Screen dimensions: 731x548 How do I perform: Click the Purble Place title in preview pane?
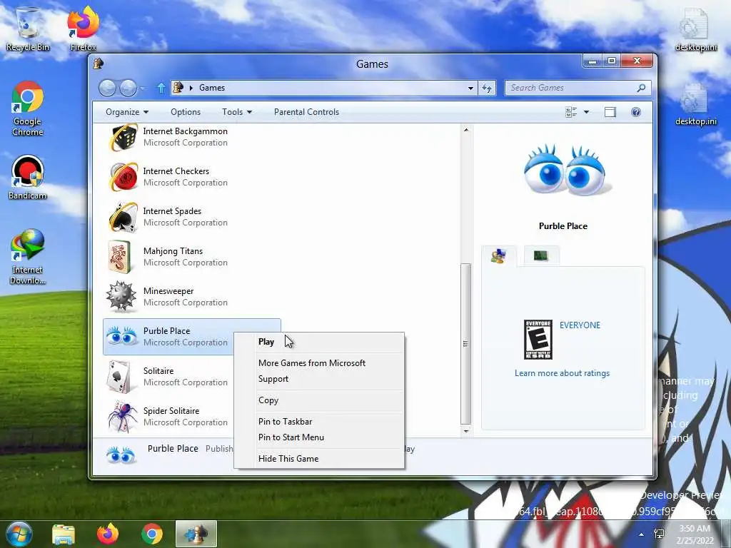coord(563,226)
